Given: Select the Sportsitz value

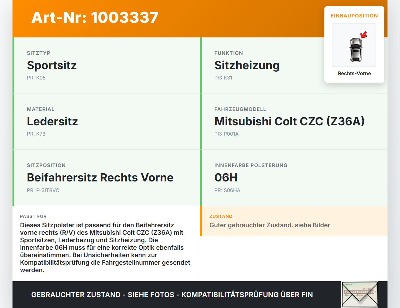Looking at the screenshot, I should click(x=52, y=65).
